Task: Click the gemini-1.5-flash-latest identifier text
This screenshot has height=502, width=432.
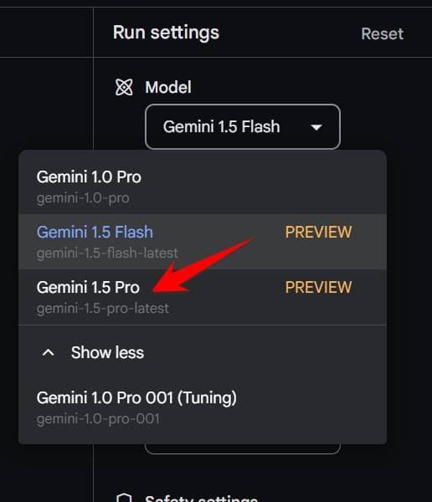Action: 107,254
